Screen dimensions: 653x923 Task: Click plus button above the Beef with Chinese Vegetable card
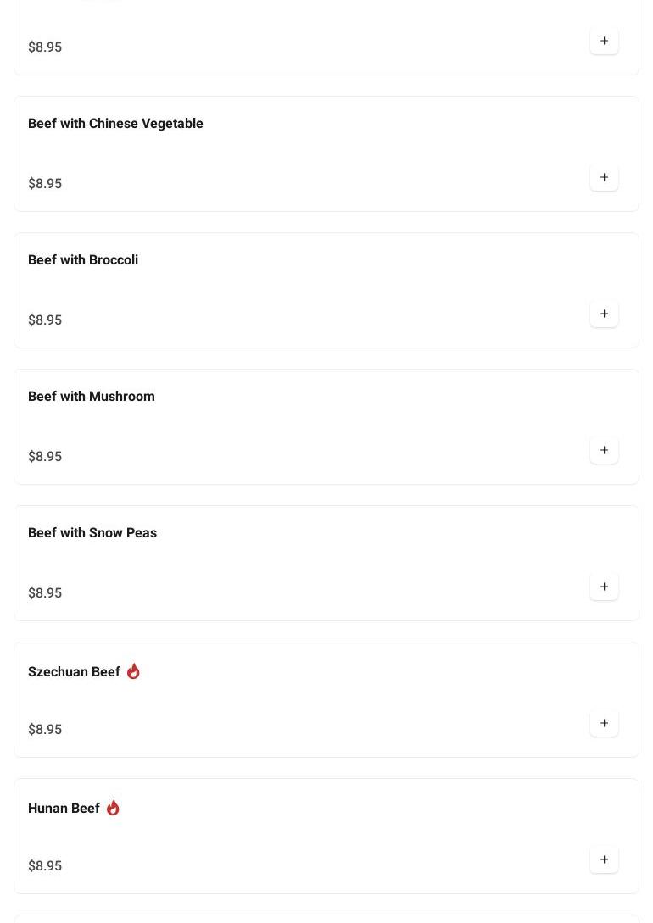pos(604,41)
